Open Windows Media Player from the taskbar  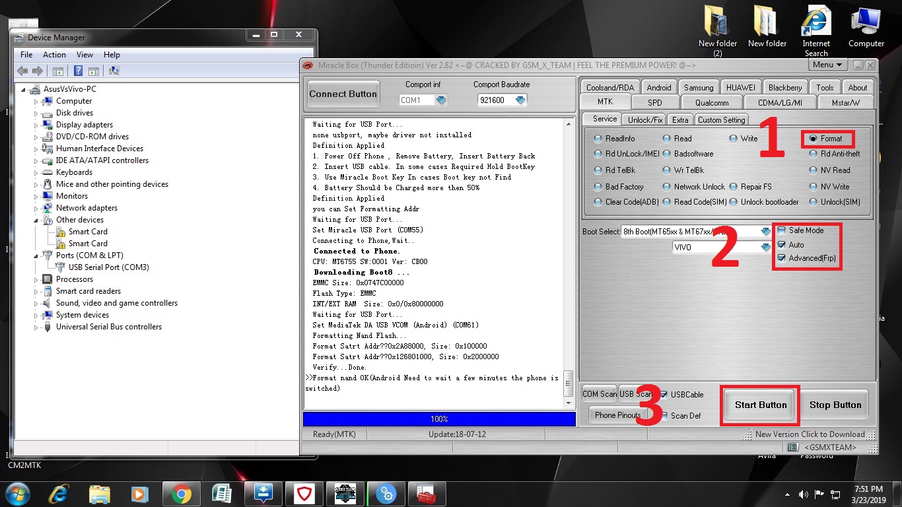[x=139, y=494]
